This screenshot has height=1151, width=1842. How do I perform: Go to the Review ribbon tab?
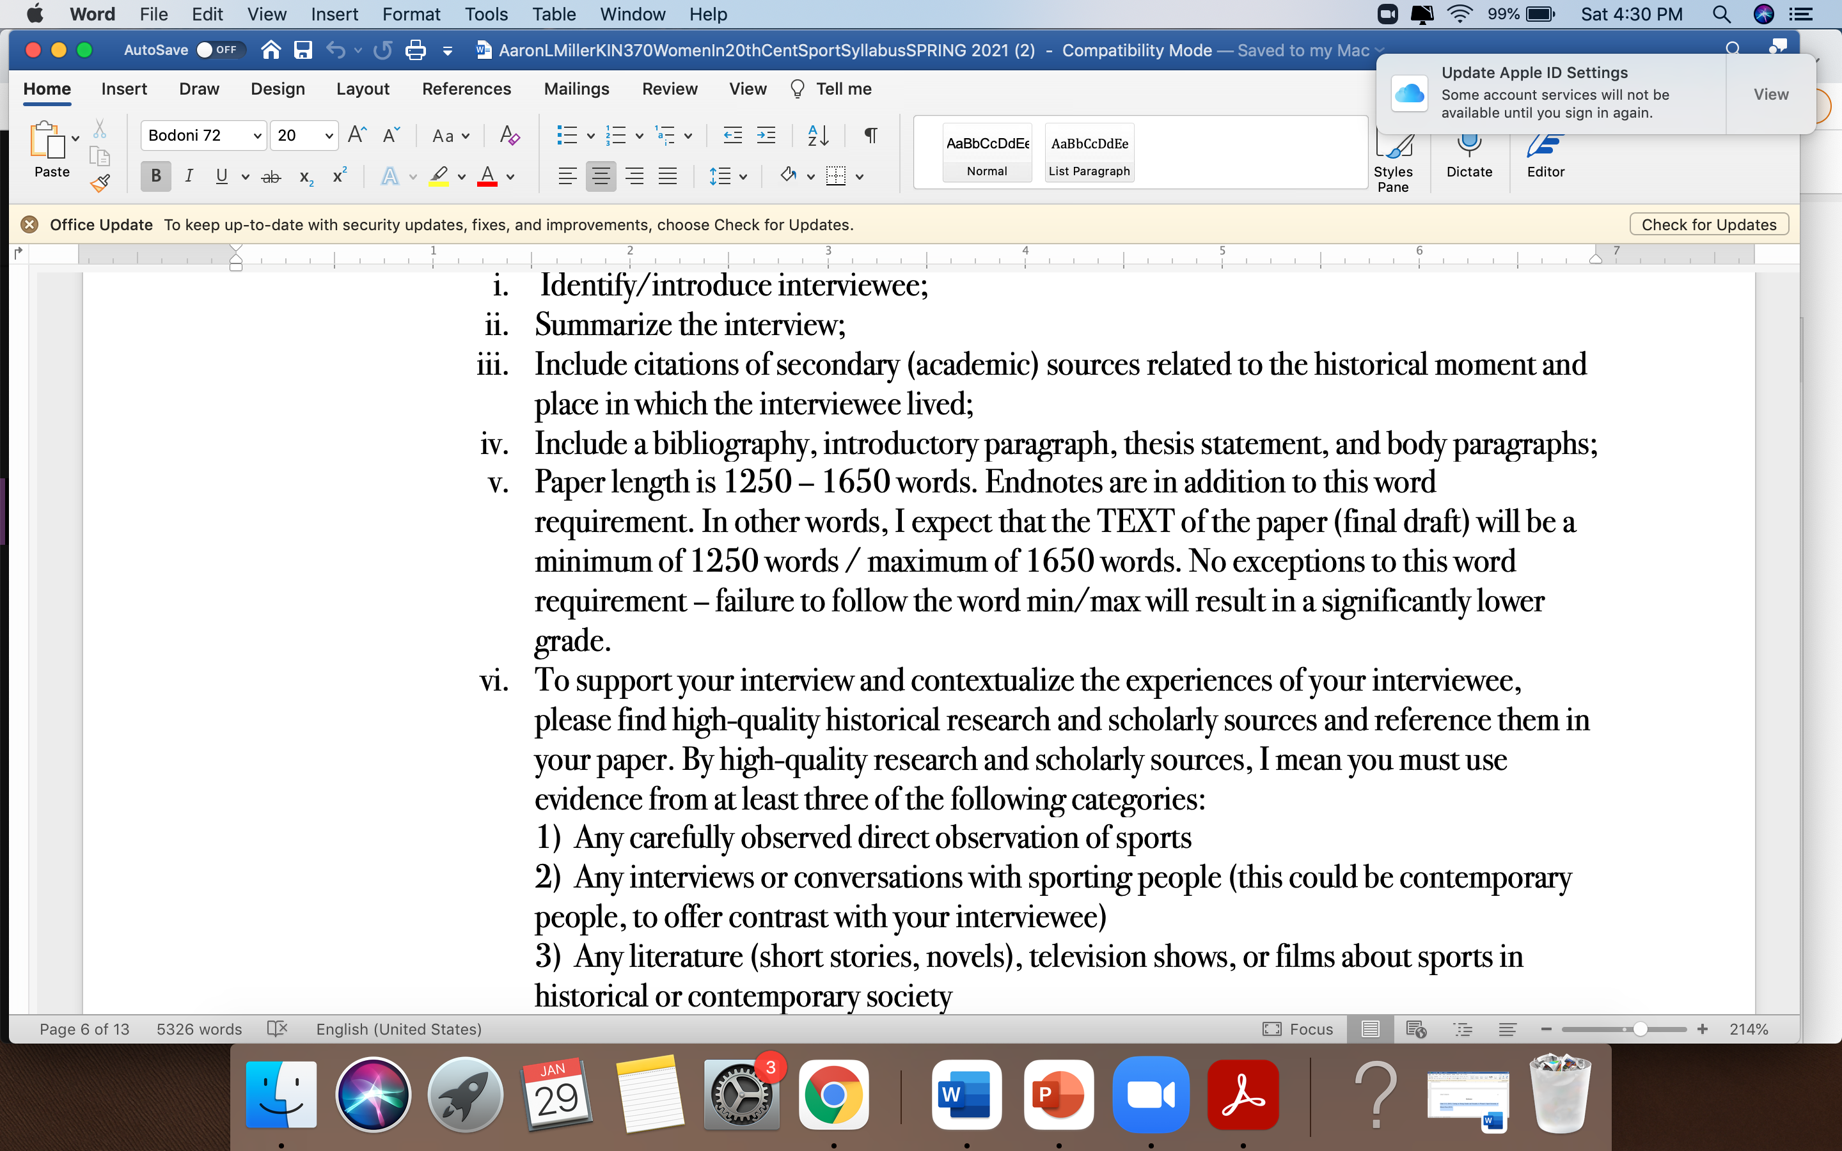670,89
